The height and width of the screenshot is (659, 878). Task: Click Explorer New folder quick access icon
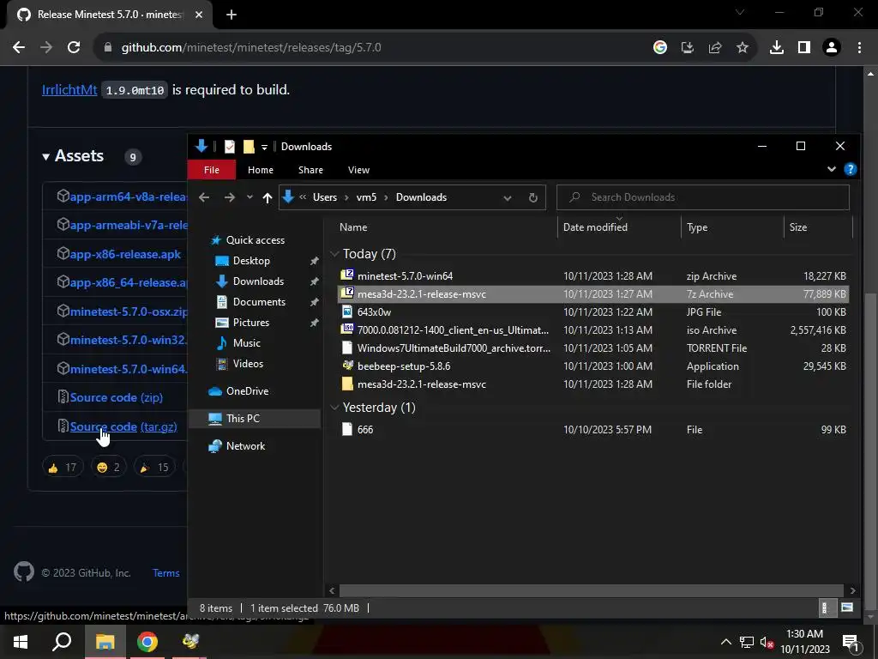(249, 147)
